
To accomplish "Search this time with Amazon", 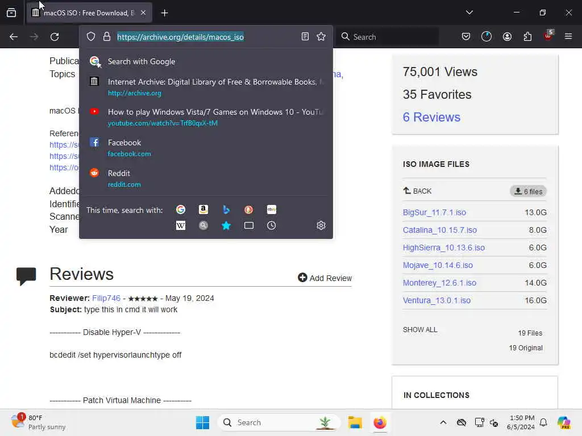I will click(x=203, y=210).
